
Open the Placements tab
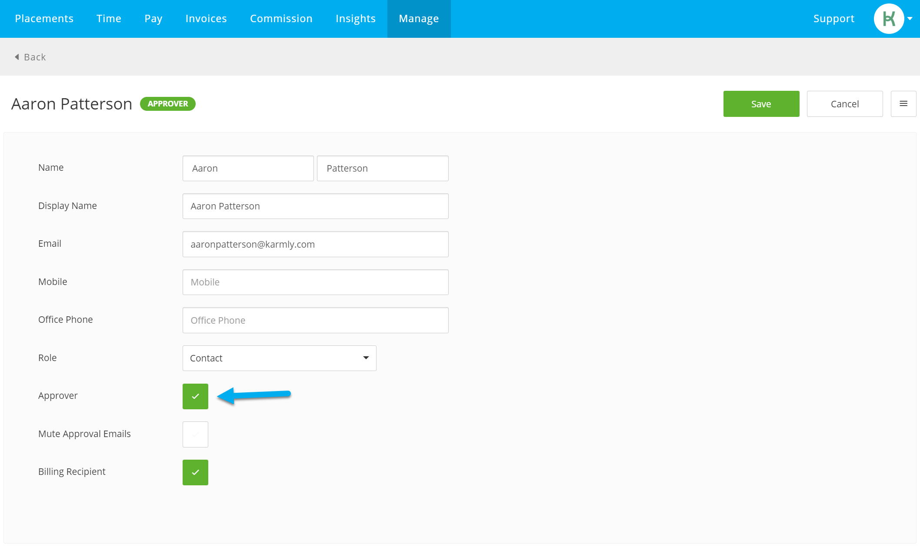point(44,19)
